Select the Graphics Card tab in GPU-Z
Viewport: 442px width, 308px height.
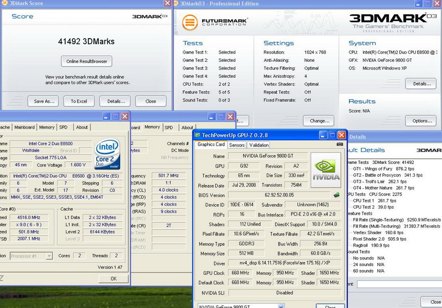click(x=211, y=145)
